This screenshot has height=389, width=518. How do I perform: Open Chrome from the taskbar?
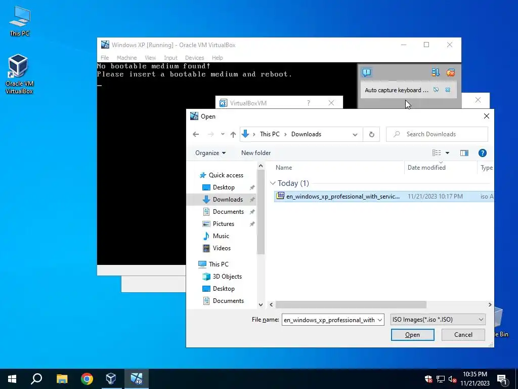87,379
